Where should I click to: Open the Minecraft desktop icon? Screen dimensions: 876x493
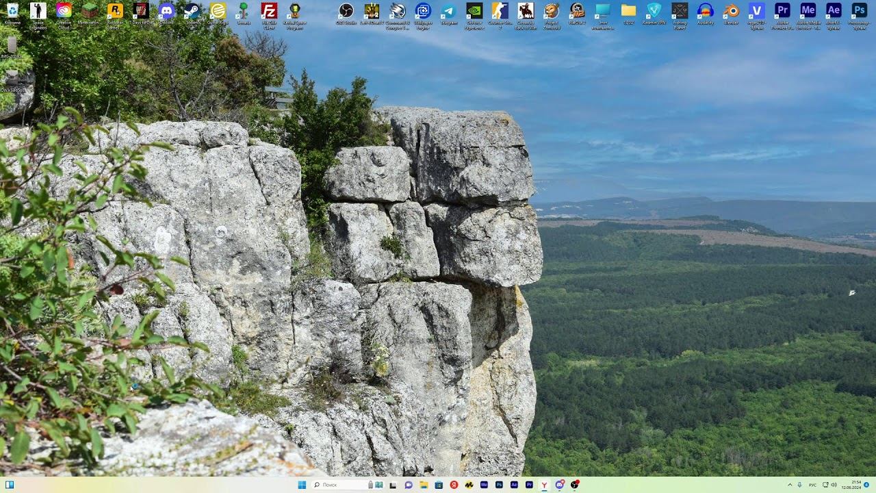click(x=90, y=11)
